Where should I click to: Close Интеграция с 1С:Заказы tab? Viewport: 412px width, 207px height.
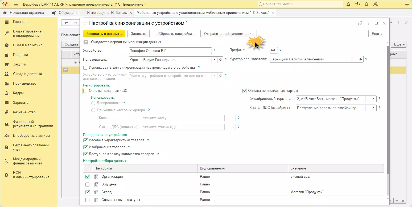pos(130,13)
